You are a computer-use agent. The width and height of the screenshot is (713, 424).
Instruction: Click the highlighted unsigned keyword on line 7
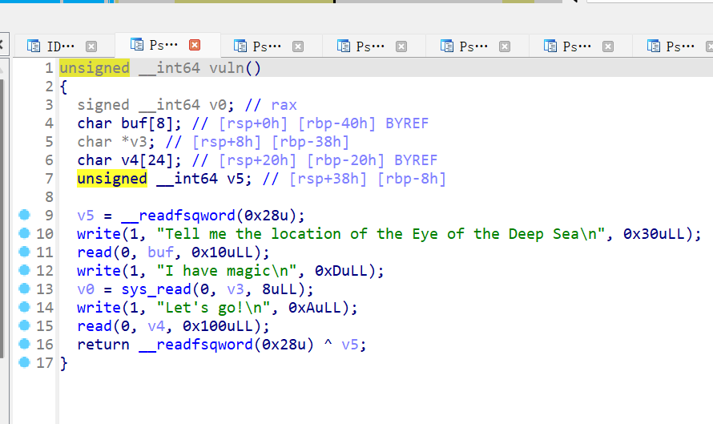click(x=111, y=178)
